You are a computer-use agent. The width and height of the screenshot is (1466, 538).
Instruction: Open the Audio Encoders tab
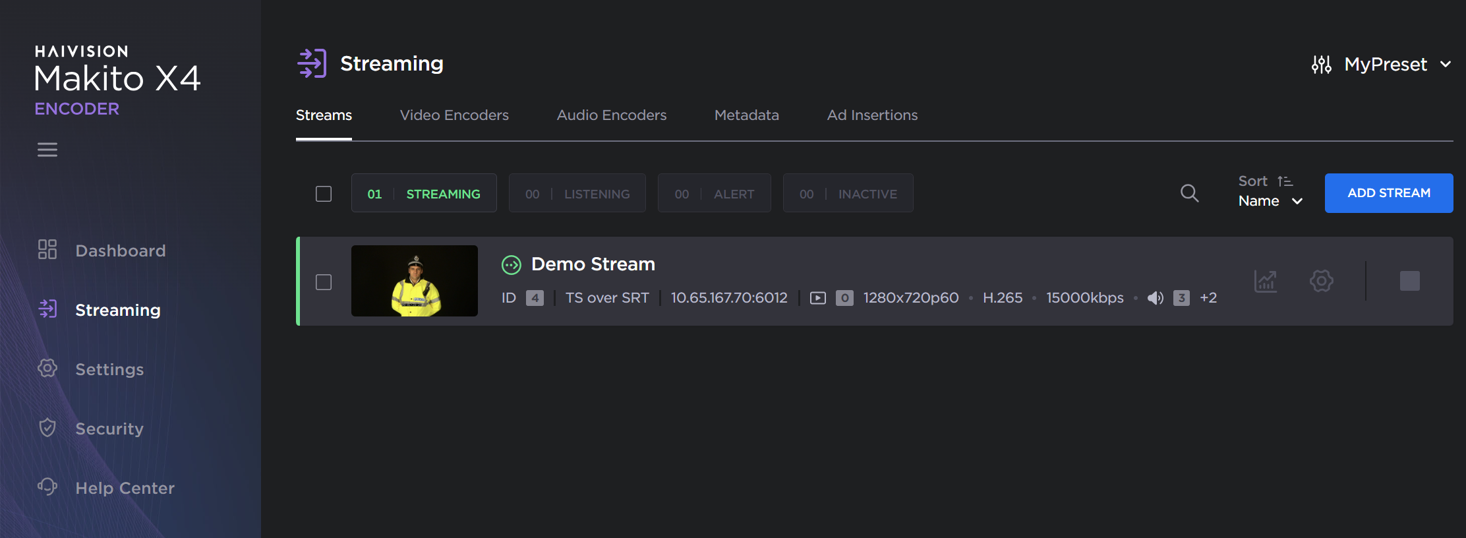(612, 115)
